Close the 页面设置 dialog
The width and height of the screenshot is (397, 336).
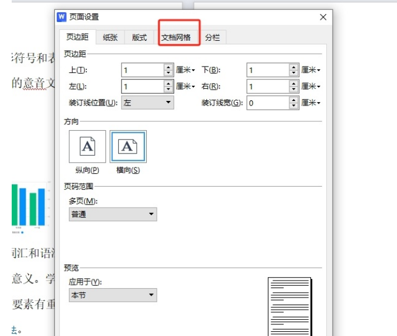pyautogui.click(x=323, y=17)
